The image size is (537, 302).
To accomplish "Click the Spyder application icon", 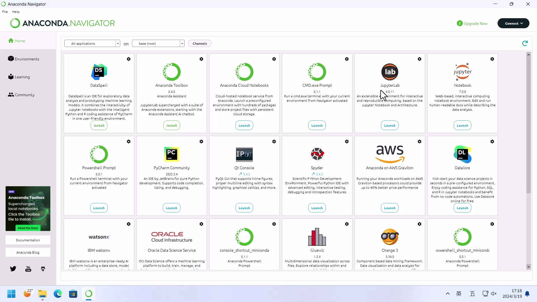I will coord(317,154).
